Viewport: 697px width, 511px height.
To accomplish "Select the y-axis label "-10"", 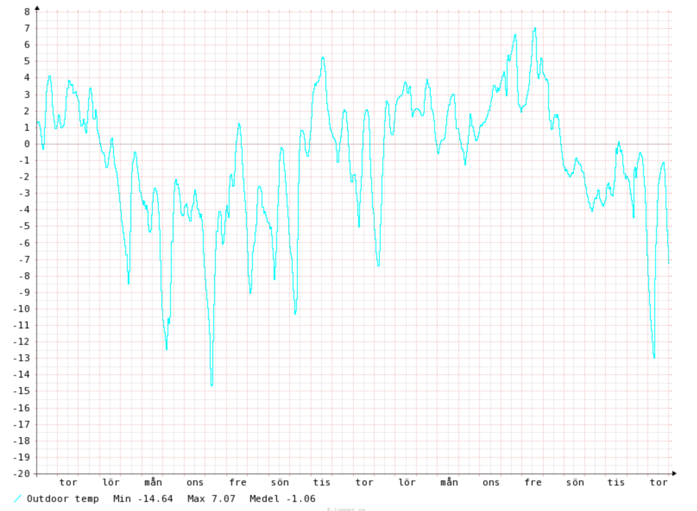I will click(x=22, y=309).
